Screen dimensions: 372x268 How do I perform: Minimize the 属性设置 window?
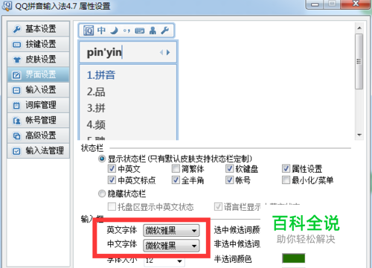[315, 4]
